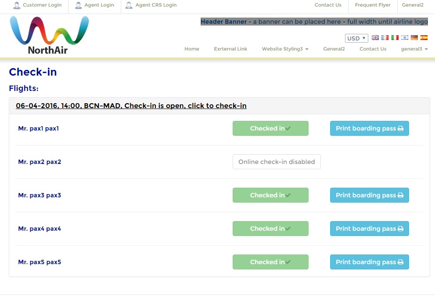Click Checked in button for Mr. pax4 pax4
Viewport: 435px width, 298px height.
270,229
